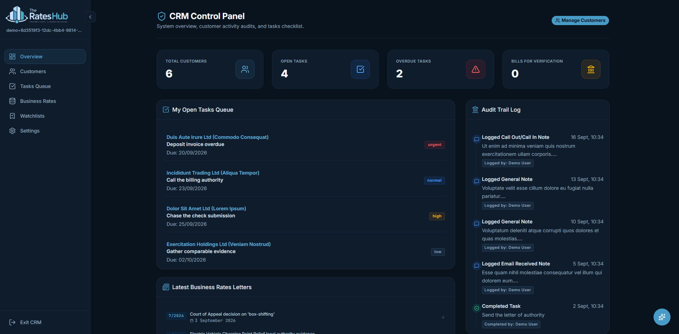This screenshot has height=334, width=679.
Task: Click the 7/2026 letter tag
Action: tap(176, 316)
